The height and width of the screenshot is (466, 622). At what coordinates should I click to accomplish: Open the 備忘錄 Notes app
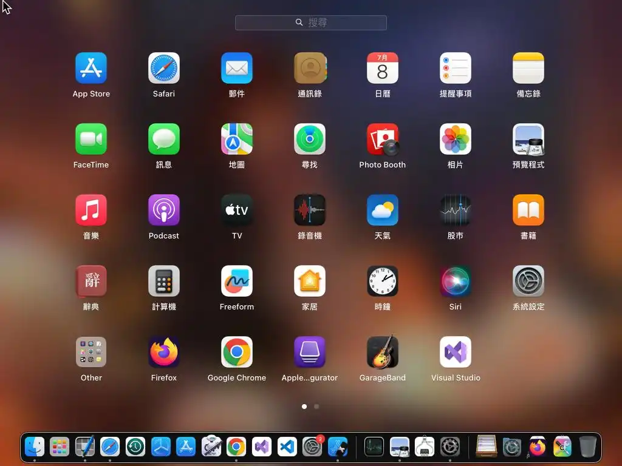pos(528,68)
